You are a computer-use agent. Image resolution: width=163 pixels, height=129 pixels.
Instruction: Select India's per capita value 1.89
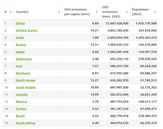coord(95,38)
